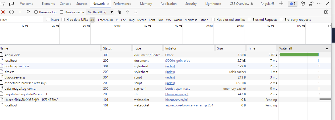This screenshot has height=120, width=335.
Task: Export HAR file with download arrow
Action: 136,12
